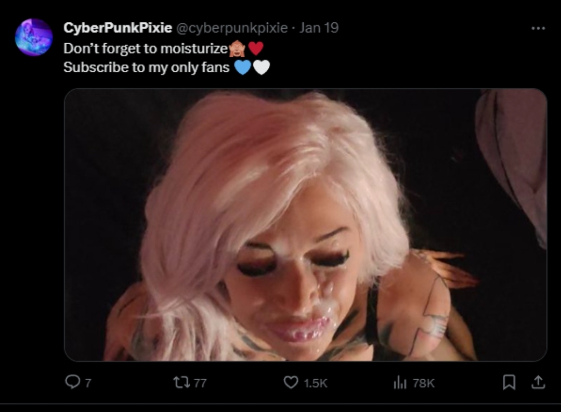Click the reply speech bubble icon

[73, 382]
